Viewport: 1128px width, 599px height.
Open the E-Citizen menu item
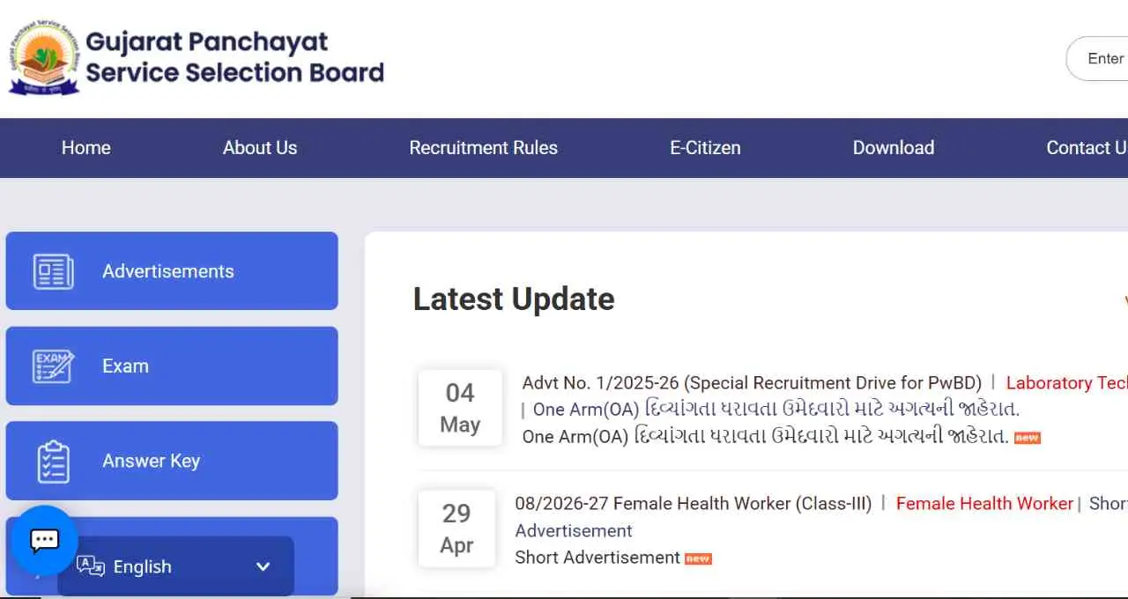705,148
